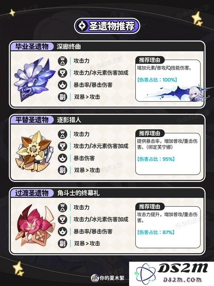214x286 pixels.
Task: Open the DS2M.com logo link
Action: pos(172,274)
